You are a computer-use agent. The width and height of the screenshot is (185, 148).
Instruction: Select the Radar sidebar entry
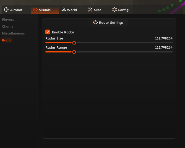[x=7, y=40]
